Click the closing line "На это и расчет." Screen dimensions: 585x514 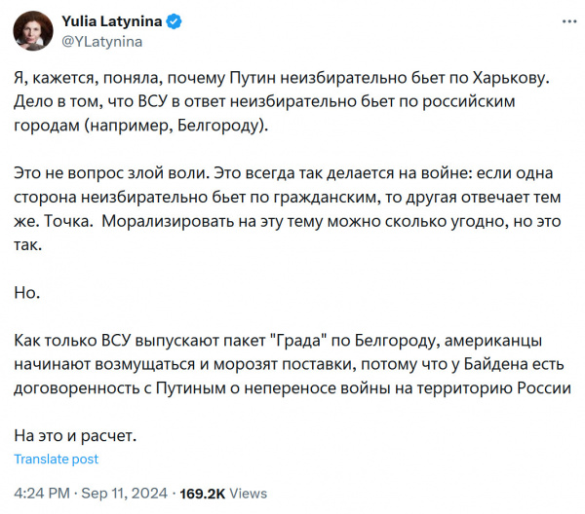pos(76,436)
